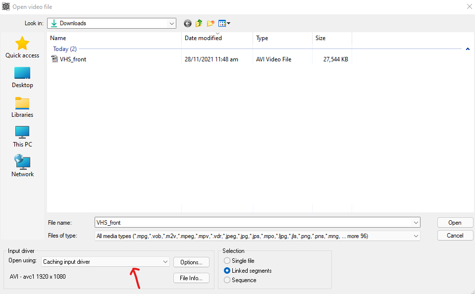This screenshot has width=475, height=294.
Task: Click the Today (2) group label
Action: (65, 49)
